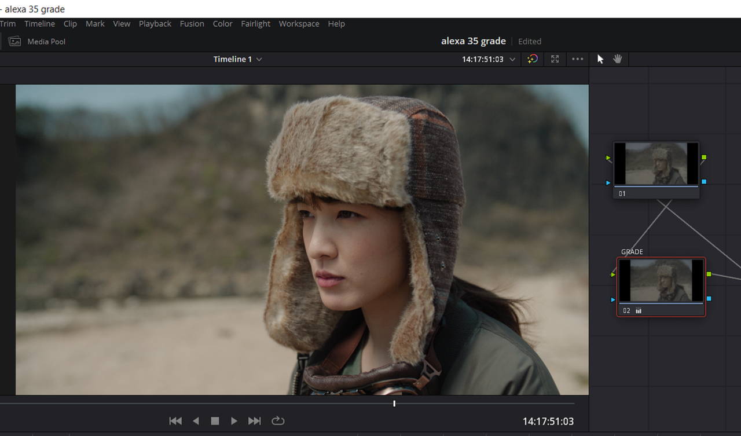Open the View menu

[x=122, y=24]
